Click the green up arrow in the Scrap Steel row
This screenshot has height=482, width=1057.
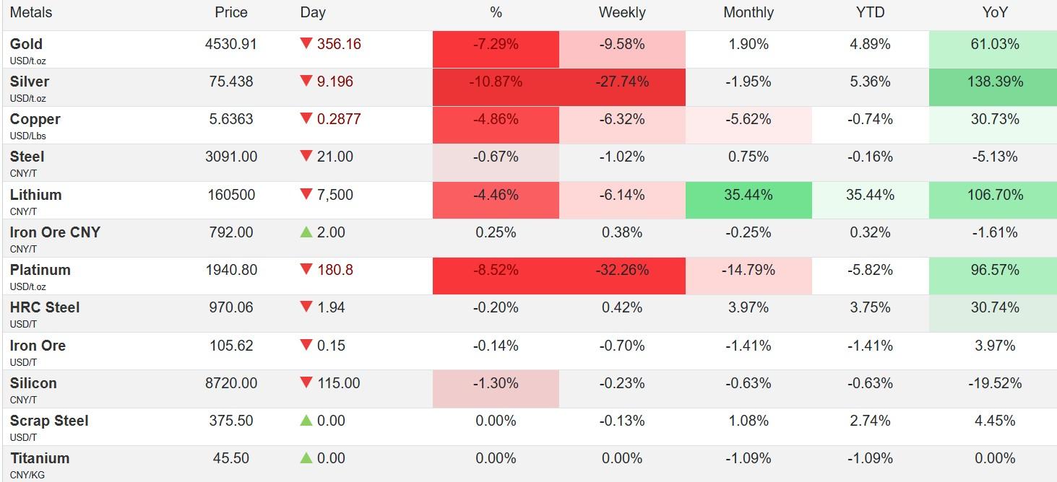coord(306,421)
